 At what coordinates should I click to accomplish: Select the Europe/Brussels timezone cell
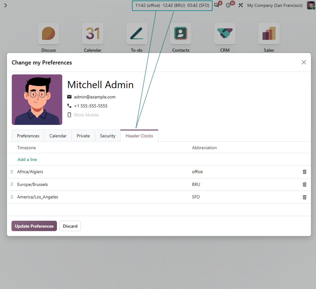click(102, 185)
